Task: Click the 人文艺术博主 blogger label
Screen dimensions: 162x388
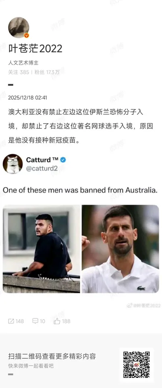Action: click(23, 63)
